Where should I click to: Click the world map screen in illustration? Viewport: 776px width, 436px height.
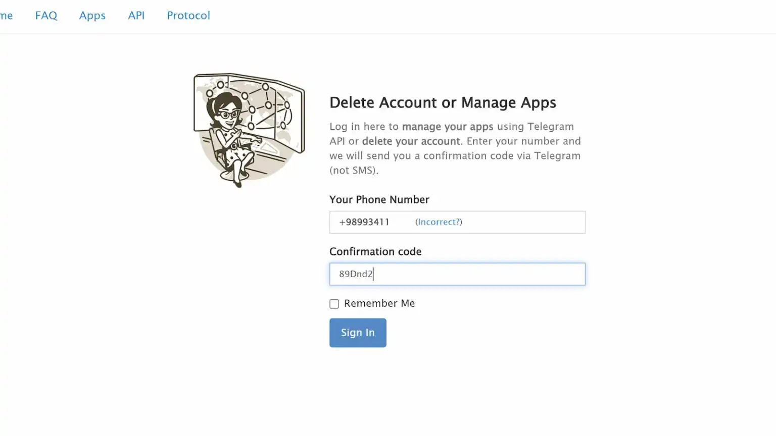coord(273,106)
